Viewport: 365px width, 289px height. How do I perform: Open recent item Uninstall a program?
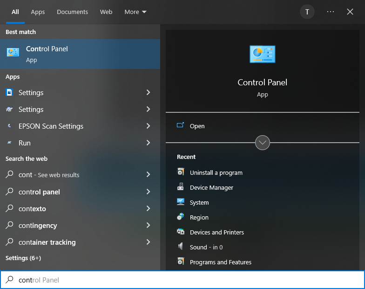216,172
